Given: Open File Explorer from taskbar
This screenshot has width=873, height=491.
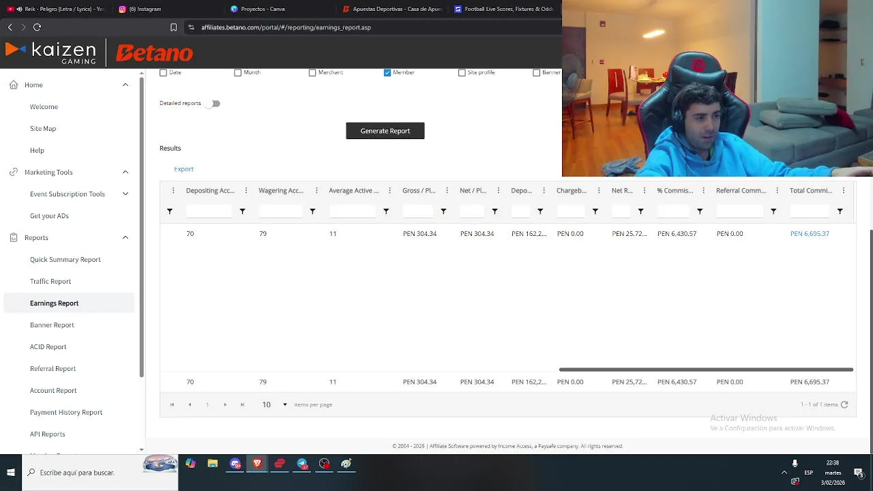Looking at the screenshot, I should point(213,464).
